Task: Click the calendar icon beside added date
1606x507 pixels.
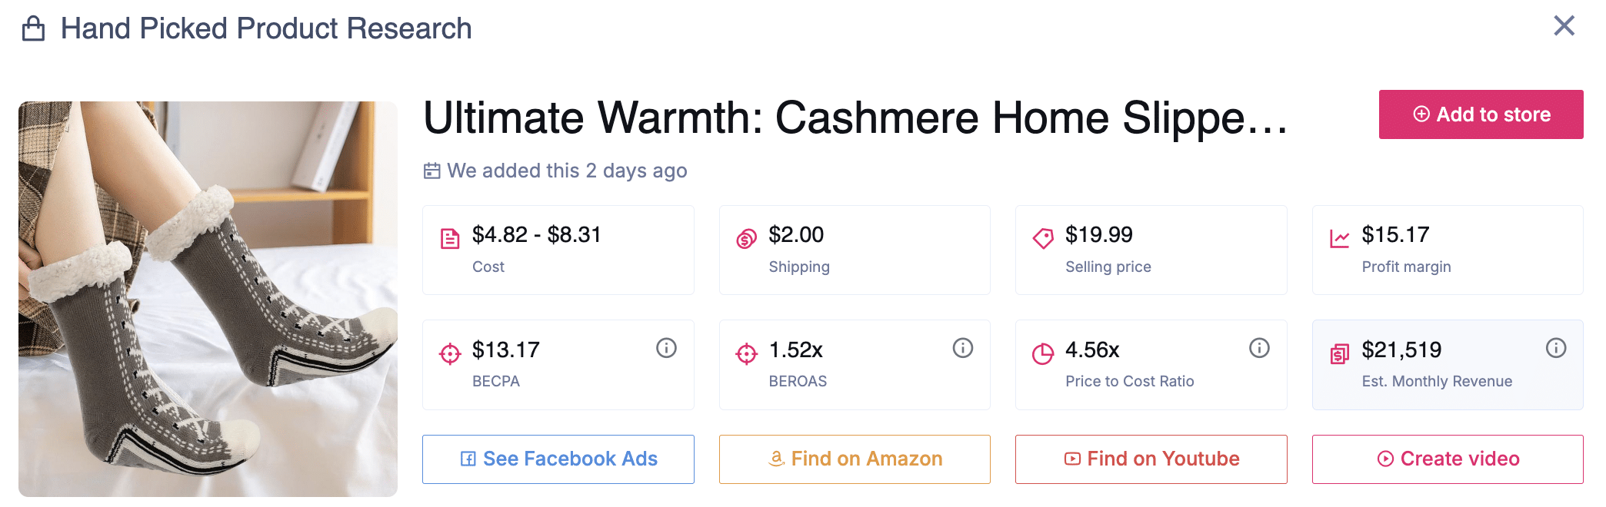Action: [x=432, y=171]
